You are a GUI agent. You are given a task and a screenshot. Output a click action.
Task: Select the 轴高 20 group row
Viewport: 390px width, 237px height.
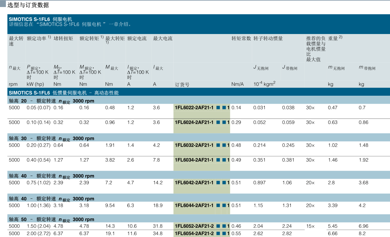point(199,101)
